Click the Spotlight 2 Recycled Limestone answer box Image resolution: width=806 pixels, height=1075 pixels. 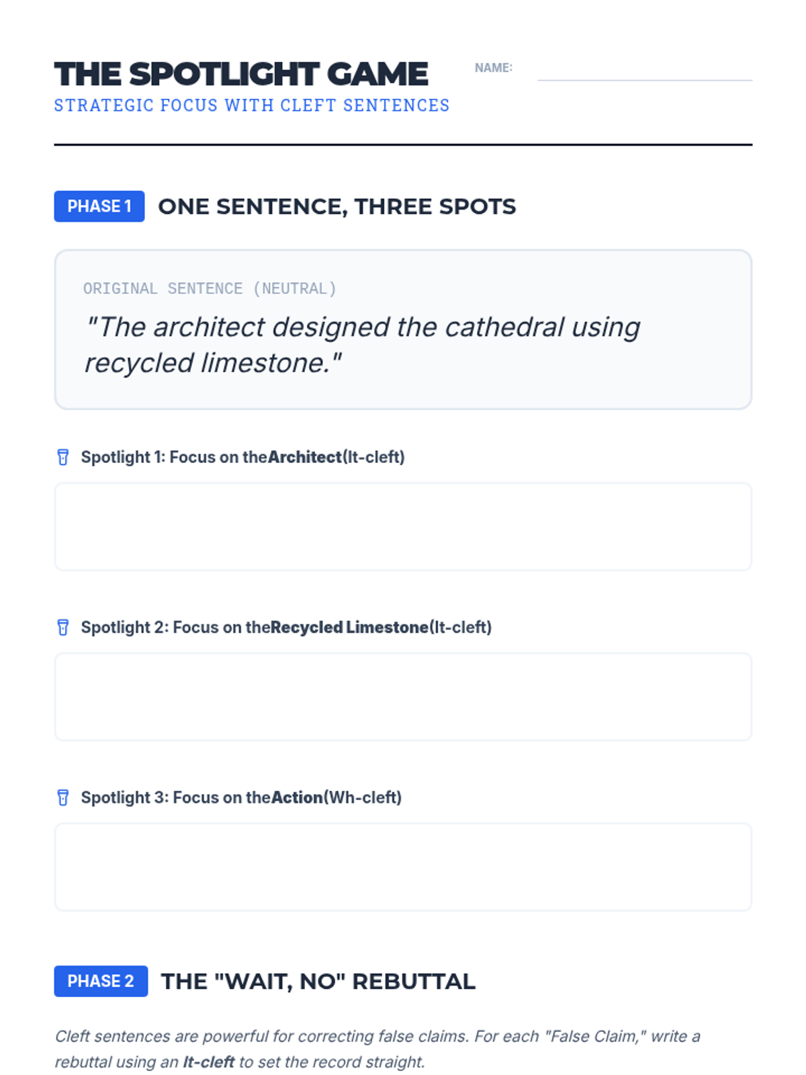pos(403,697)
